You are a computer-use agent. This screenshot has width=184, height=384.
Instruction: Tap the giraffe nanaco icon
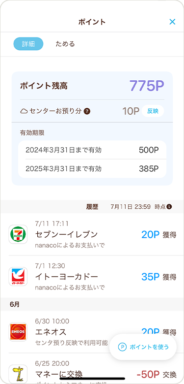pos(18,374)
